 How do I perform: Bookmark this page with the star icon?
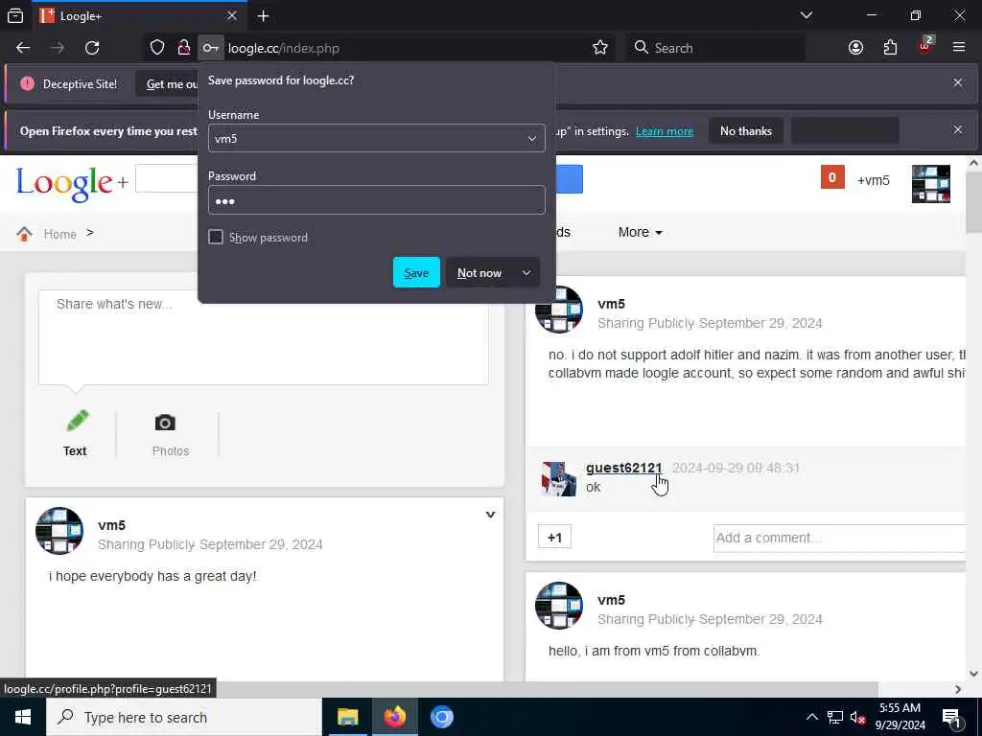point(600,48)
